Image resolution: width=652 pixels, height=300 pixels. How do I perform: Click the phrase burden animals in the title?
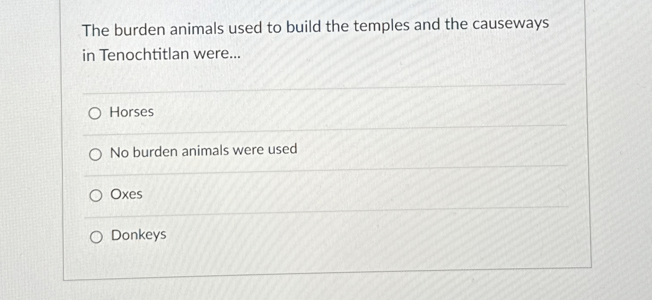click(167, 28)
